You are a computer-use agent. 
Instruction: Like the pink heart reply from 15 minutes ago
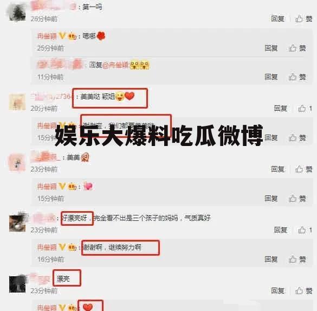(297, 199)
